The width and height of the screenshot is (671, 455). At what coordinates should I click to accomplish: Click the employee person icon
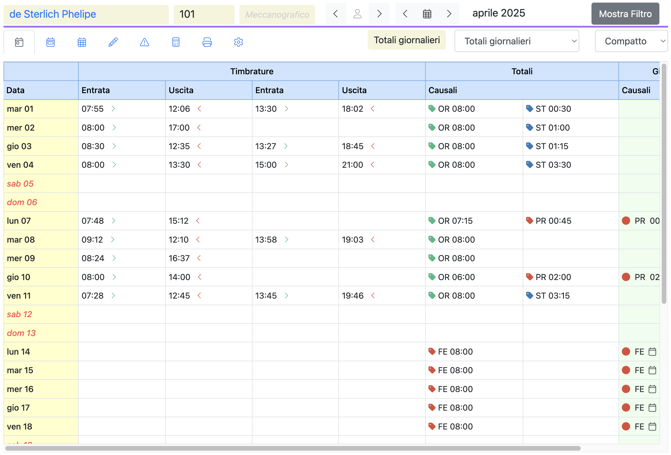click(x=358, y=14)
